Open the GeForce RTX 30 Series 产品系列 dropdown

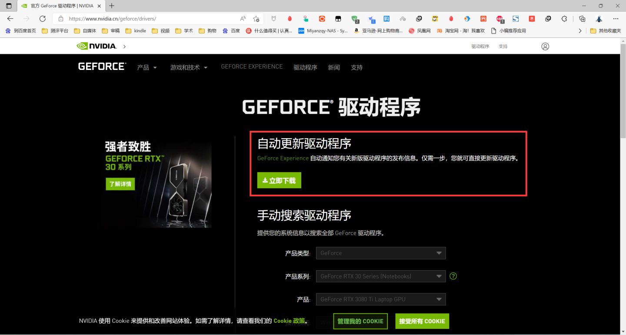(380, 276)
